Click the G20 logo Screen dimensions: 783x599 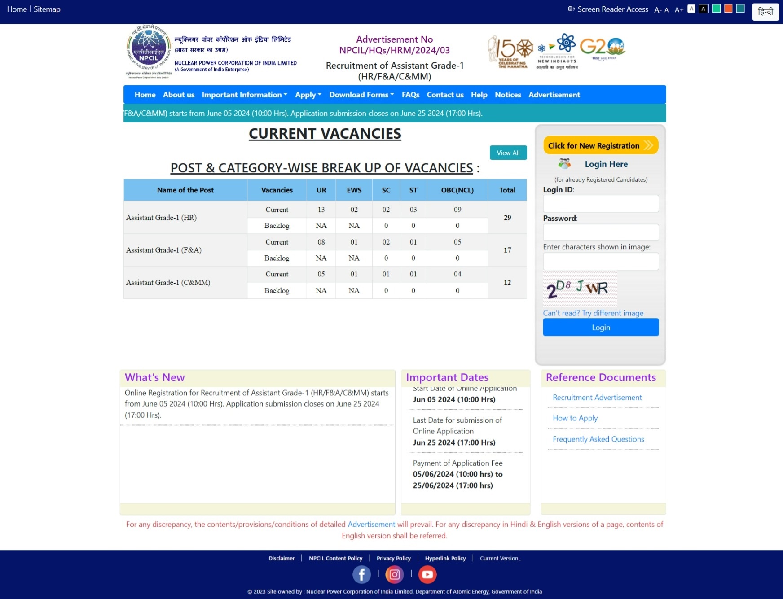click(x=602, y=48)
